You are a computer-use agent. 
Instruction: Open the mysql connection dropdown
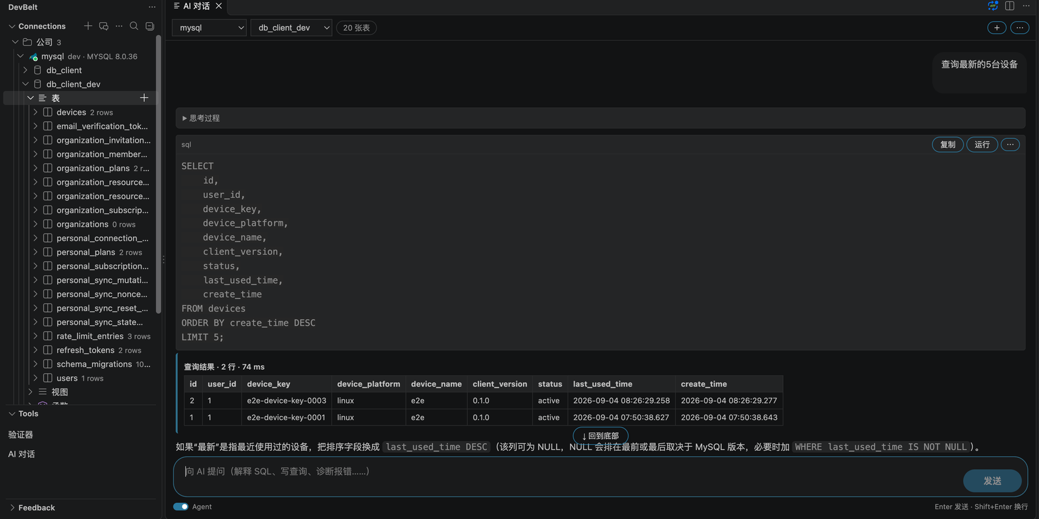coord(209,28)
